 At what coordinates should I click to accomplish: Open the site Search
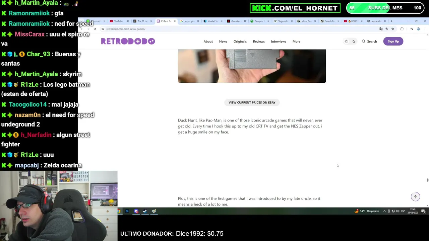(369, 42)
